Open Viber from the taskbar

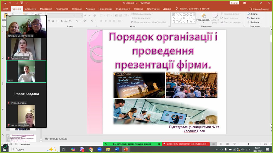coord(82,149)
